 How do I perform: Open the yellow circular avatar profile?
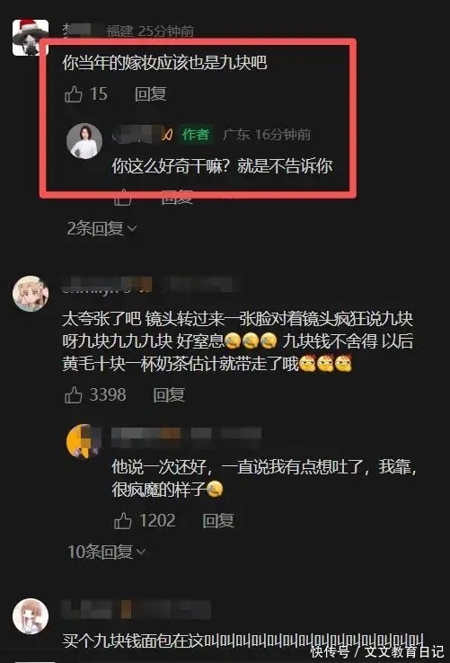pos(84,441)
